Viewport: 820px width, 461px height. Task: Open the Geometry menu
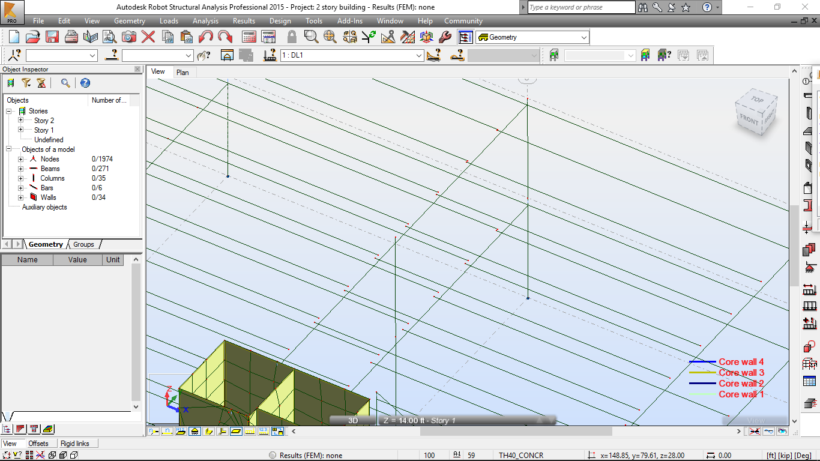click(129, 21)
